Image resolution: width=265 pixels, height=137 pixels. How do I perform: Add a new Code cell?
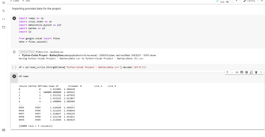point(14,1)
